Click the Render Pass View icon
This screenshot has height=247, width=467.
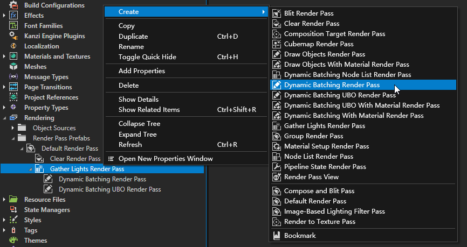tap(277, 177)
